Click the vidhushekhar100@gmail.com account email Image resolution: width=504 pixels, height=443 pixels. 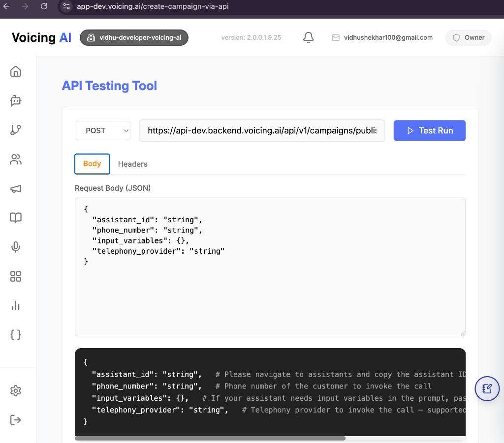click(388, 37)
